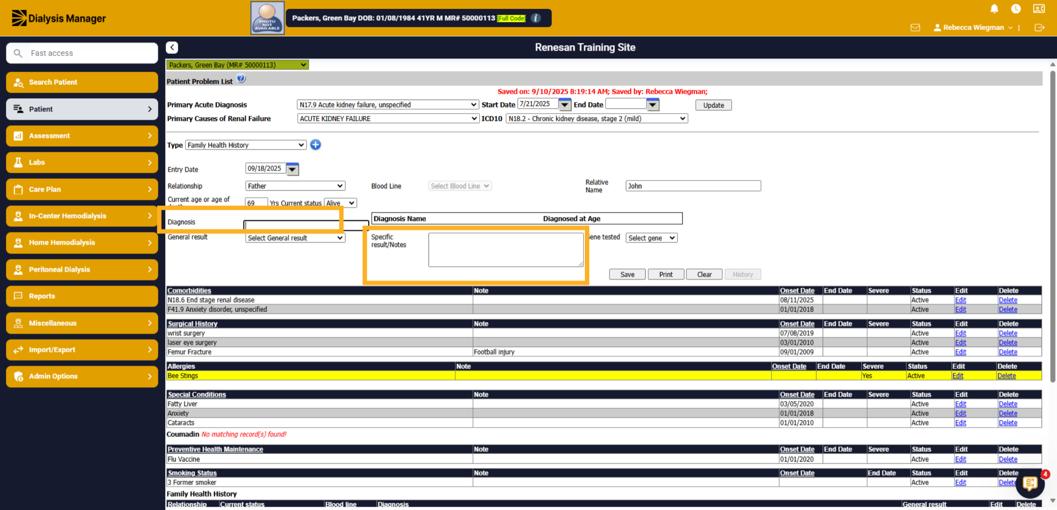Click the Save button
The height and width of the screenshot is (510, 1057).
point(627,275)
